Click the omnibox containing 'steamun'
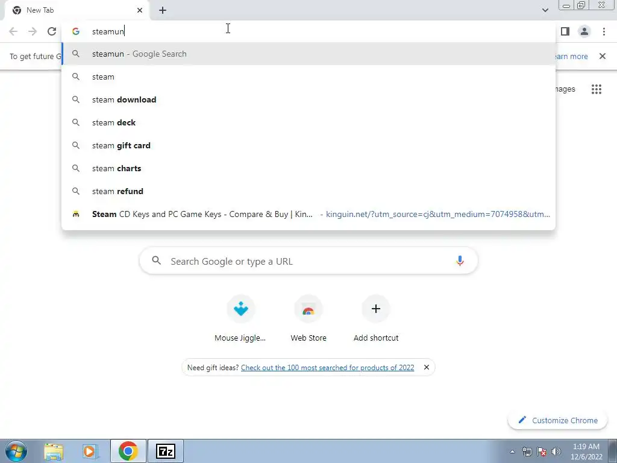Image resolution: width=617 pixels, height=463 pixels. pyautogui.click(x=308, y=31)
